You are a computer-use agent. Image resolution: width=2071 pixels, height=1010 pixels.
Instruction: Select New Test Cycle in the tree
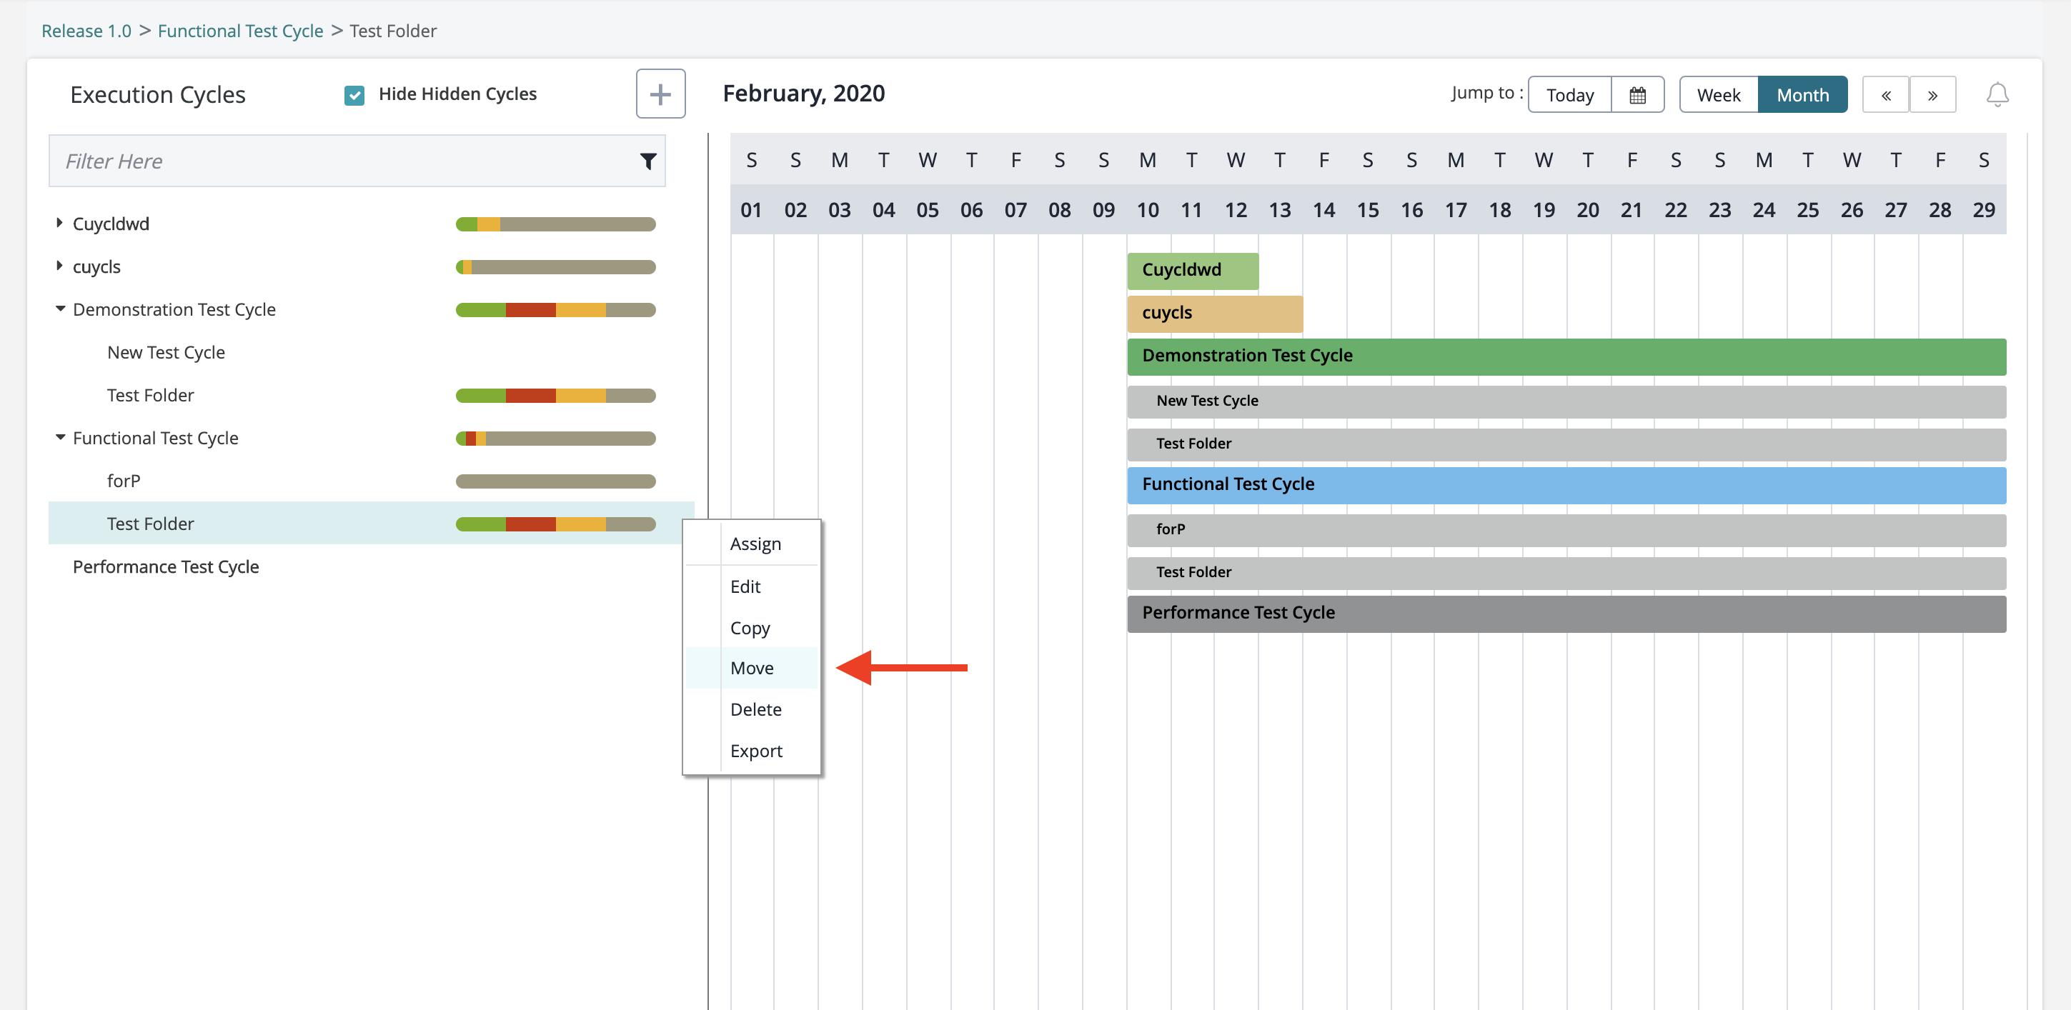166,352
